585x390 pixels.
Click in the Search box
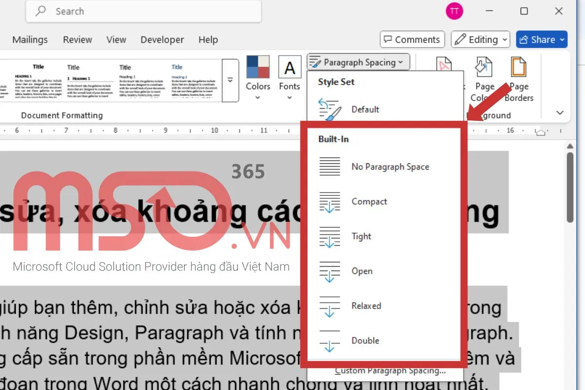(143, 11)
